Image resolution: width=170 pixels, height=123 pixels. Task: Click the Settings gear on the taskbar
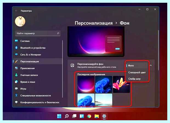pyautogui.click(x=104, y=116)
